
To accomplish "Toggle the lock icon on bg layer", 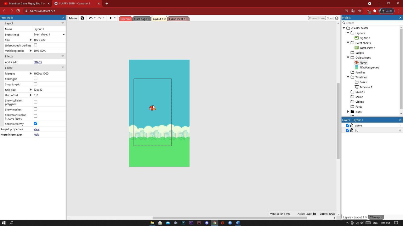I will 352,130.
